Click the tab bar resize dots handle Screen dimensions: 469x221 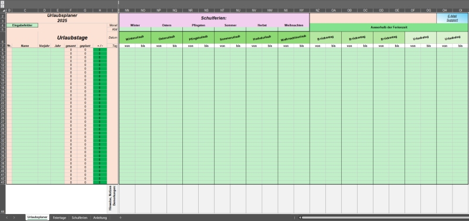tap(295, 217)
